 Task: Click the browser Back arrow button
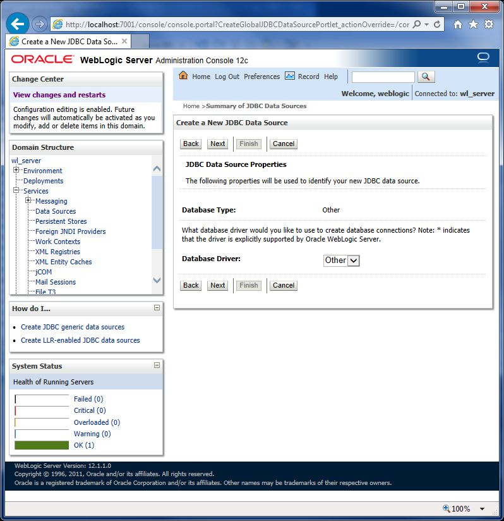pos(17,24)
